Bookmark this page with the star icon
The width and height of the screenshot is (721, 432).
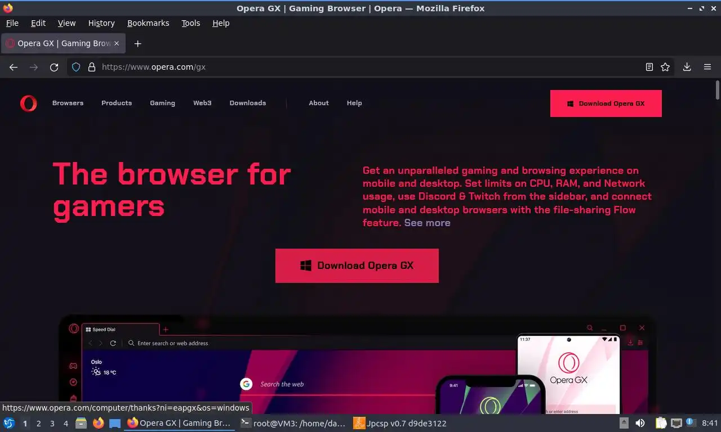pyautogui.click(x=665, y=67)
